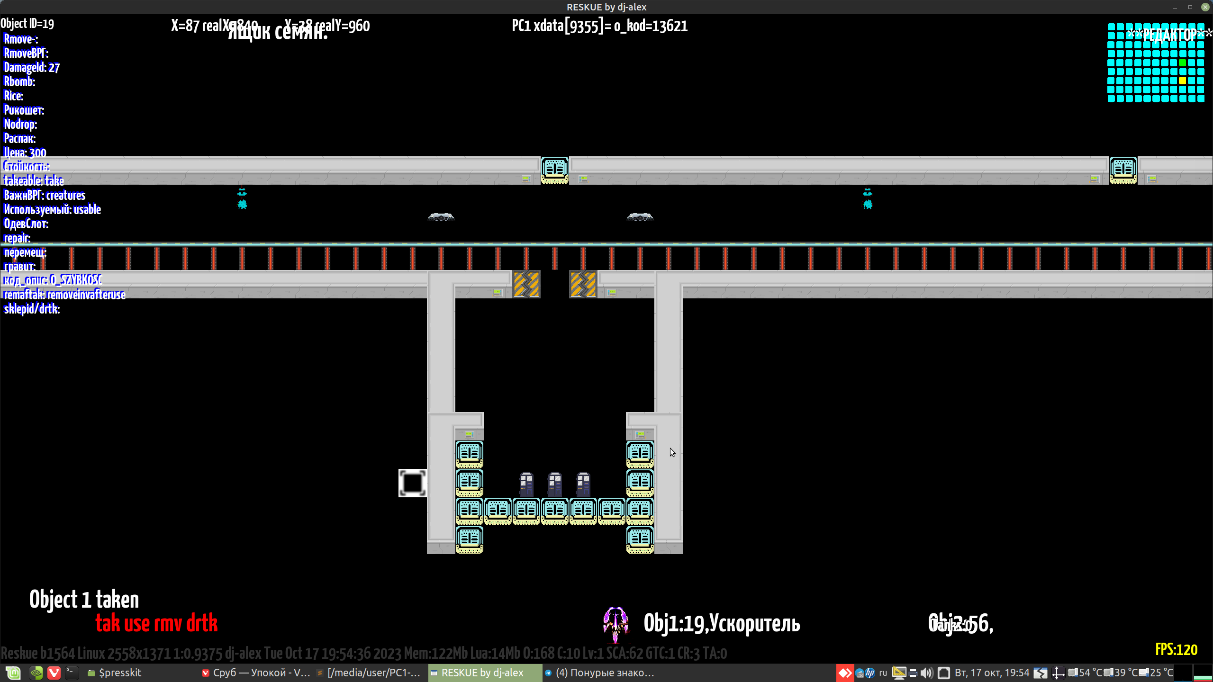The width and height of the screenshot is (1213, 682).
Task: Click 'takeable: take' property line
Action: point(34,180)
